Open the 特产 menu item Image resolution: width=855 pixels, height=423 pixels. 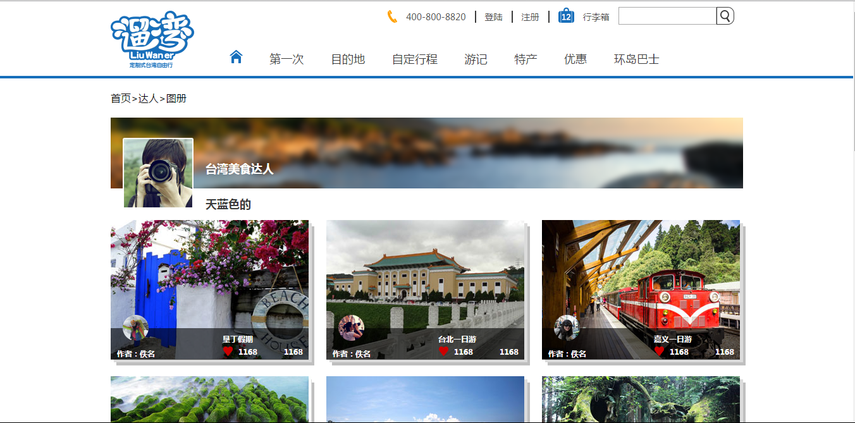526,59
